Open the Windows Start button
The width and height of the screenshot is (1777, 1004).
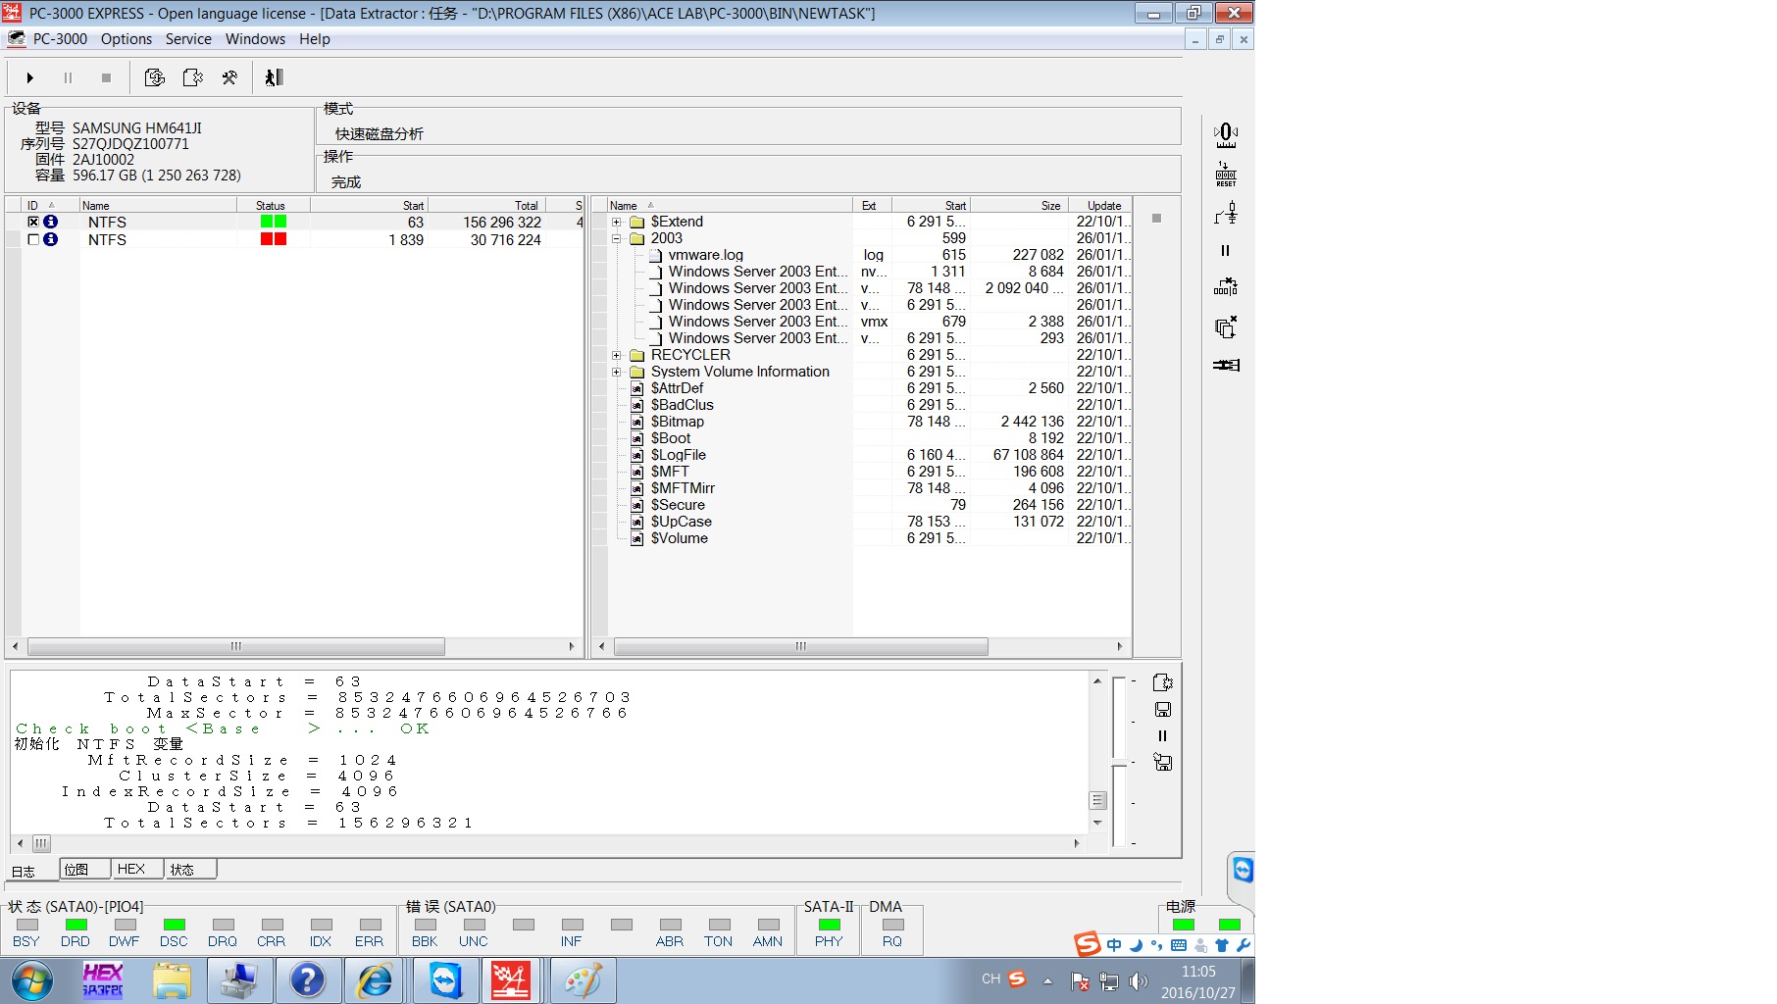tap(31, 980)
